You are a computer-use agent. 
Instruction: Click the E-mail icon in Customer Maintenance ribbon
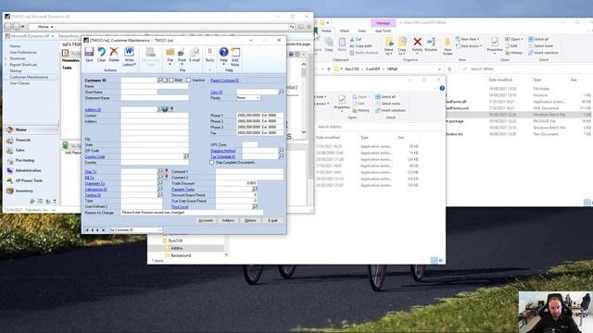[x=195, y=55]
